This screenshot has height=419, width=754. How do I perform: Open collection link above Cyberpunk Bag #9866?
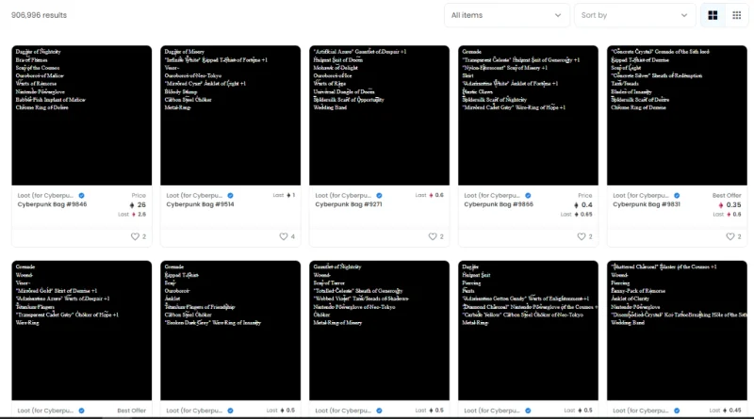click(492, 196)
